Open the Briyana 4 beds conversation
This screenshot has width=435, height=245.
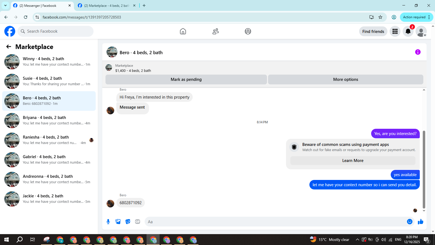[49, 121]
